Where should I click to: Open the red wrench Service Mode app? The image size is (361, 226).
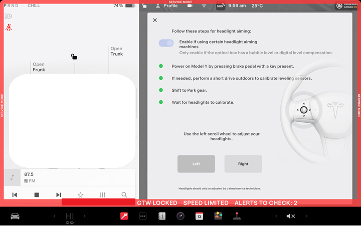coord(124,216)
